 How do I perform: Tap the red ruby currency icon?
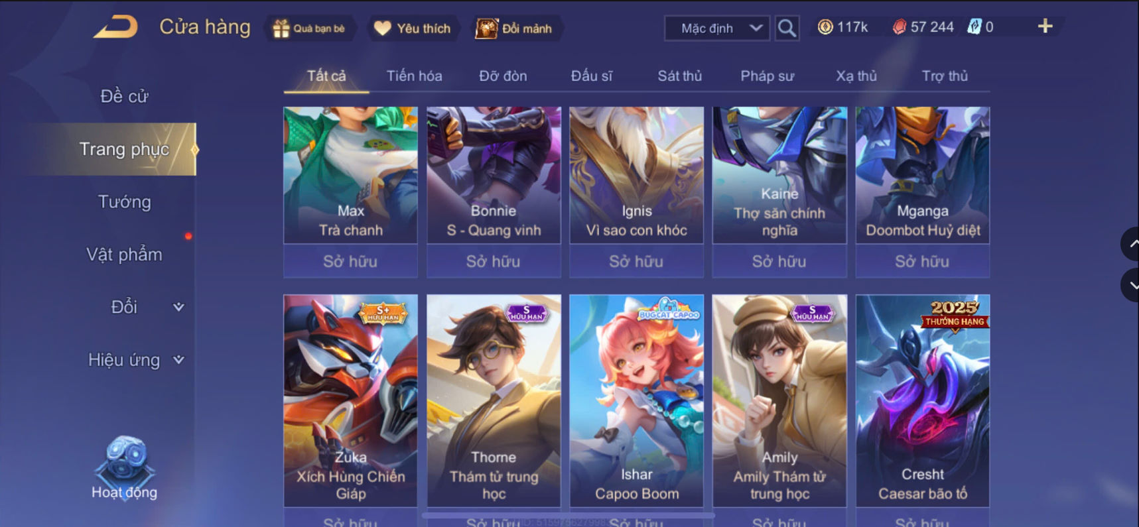(x=899, y=27)
